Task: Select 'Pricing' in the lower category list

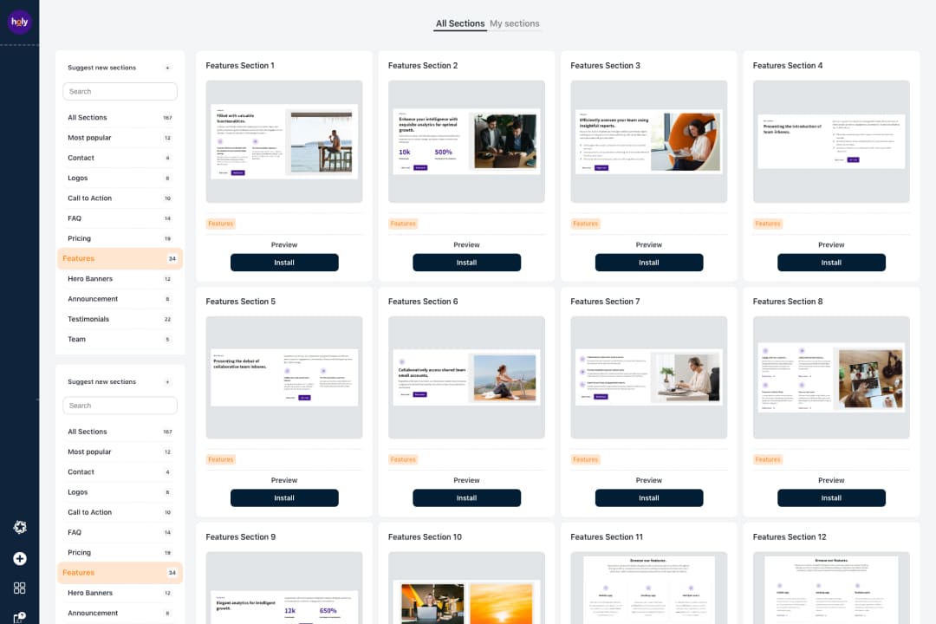Action: pos(120,552)
